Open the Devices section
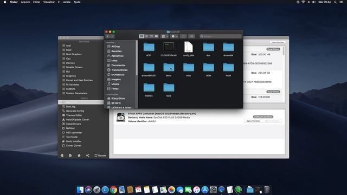The image size is (347, 195). (70, 63)
